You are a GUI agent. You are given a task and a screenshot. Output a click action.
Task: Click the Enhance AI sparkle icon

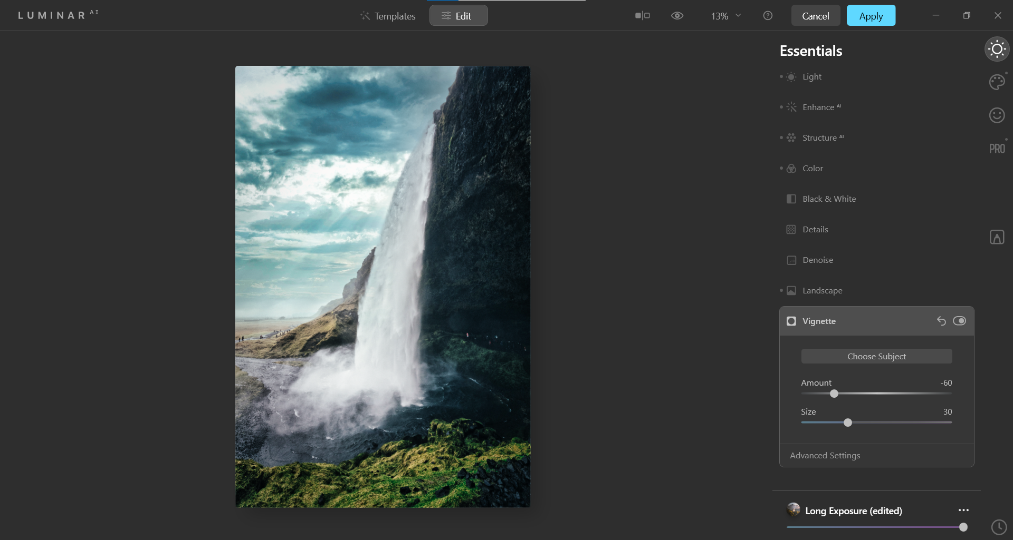click(x=791, y=107)
